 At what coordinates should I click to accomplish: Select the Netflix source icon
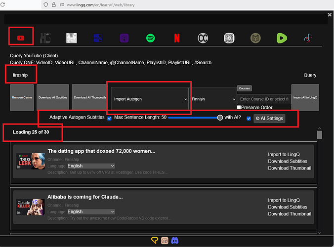click(x=177, y=38)
